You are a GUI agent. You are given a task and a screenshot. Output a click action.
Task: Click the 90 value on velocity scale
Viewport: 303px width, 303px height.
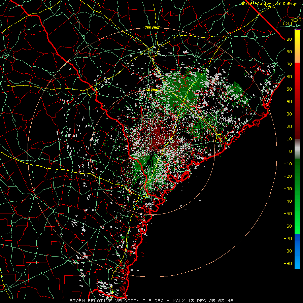[x=289, y=39]
